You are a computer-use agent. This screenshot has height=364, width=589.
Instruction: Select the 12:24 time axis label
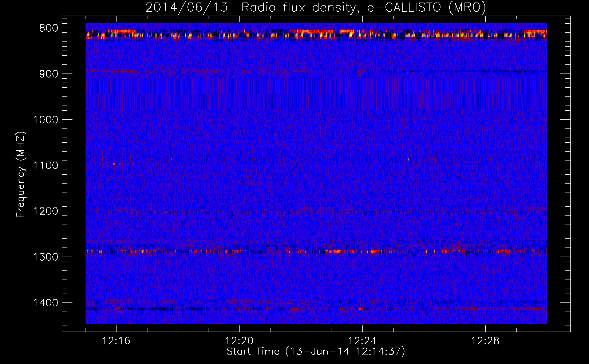point(362,341)
